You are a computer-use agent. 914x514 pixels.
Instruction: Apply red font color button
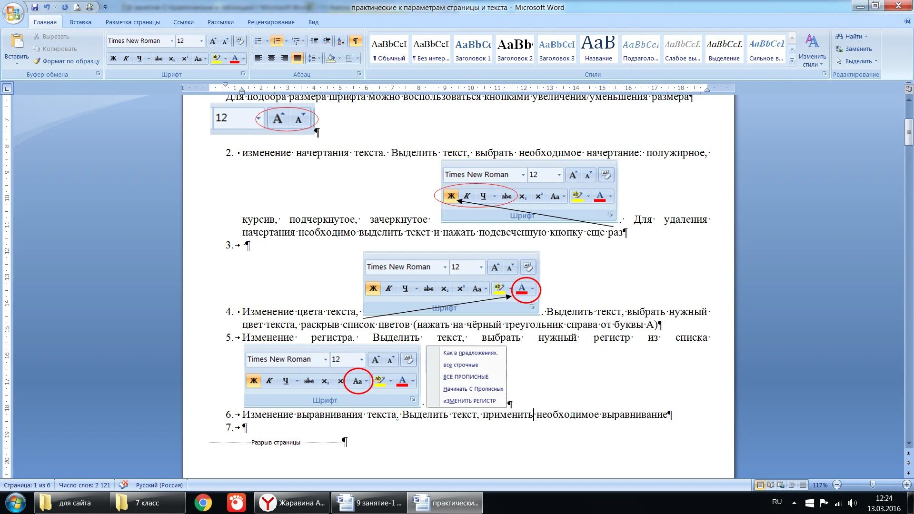coord(235,59)
